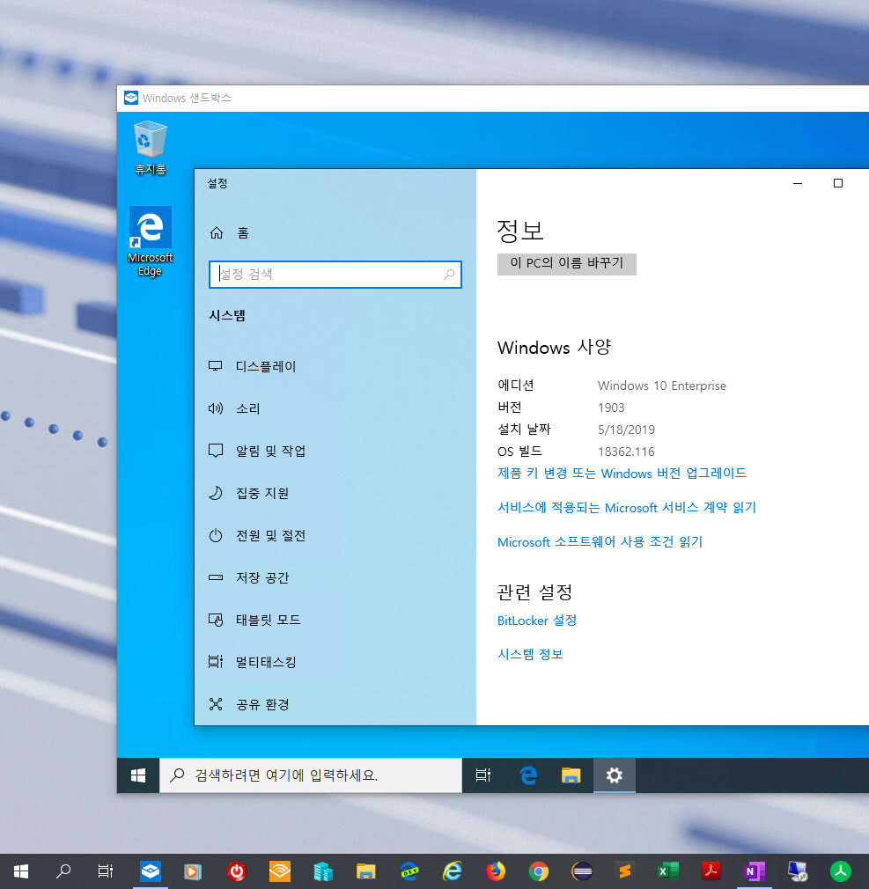
Task: Open Power & sleep (전원 및 절전)
Action: tap(257, 535)
